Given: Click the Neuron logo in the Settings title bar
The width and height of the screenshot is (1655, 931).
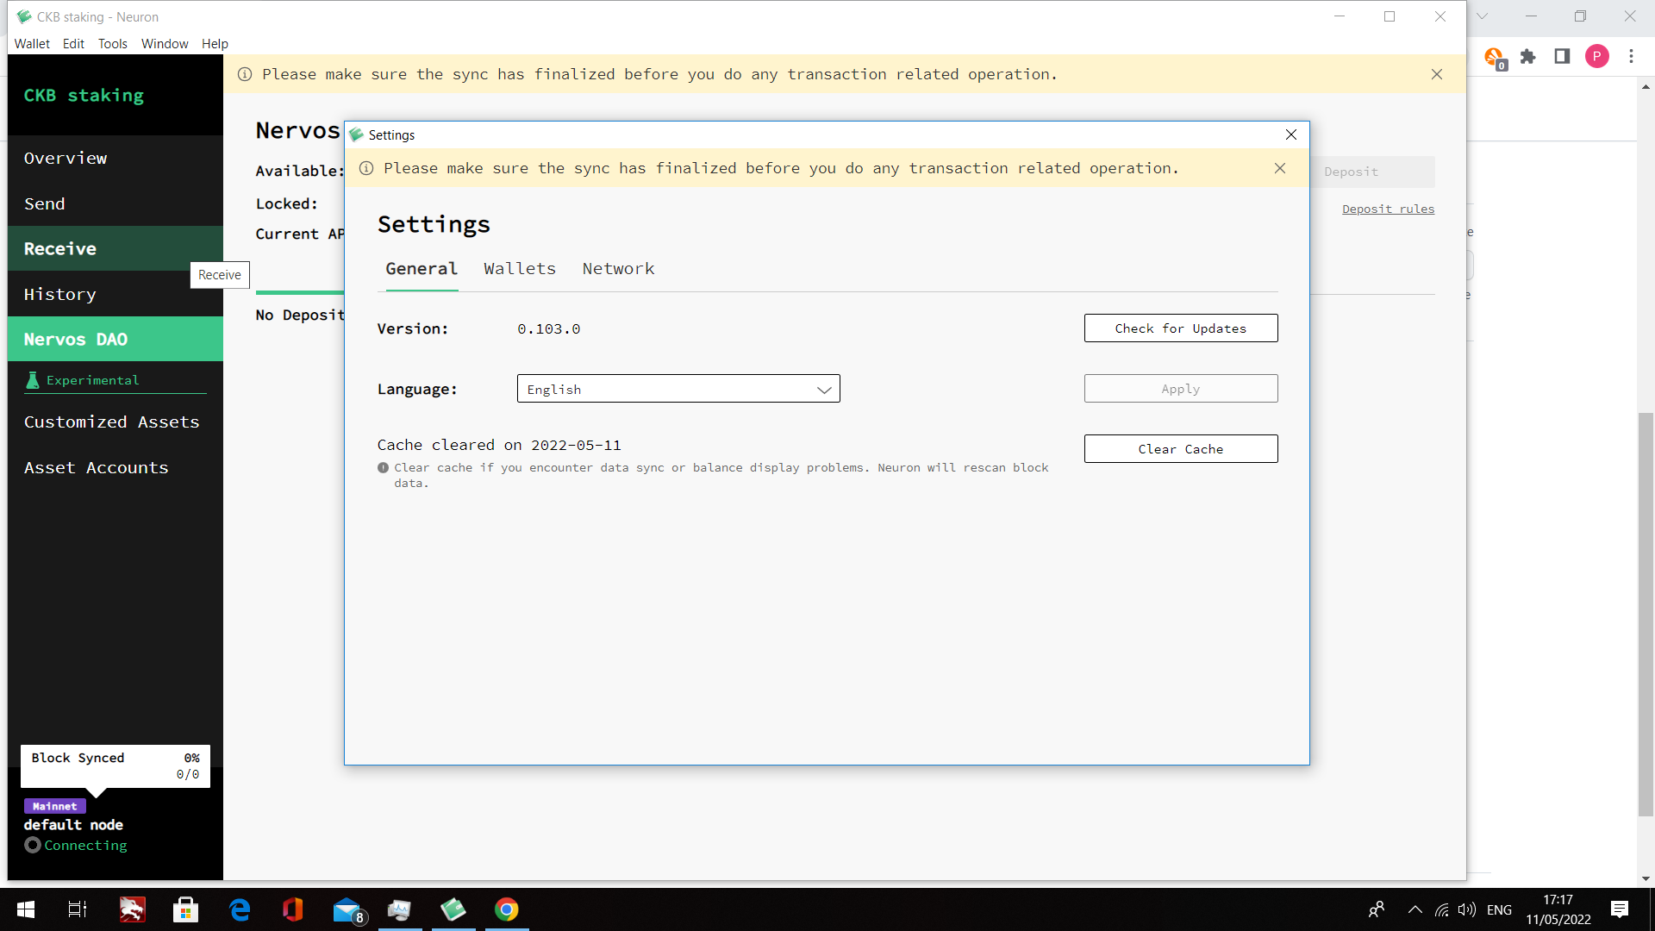Looking at the screenshot, I should click(x=356, y=134).
